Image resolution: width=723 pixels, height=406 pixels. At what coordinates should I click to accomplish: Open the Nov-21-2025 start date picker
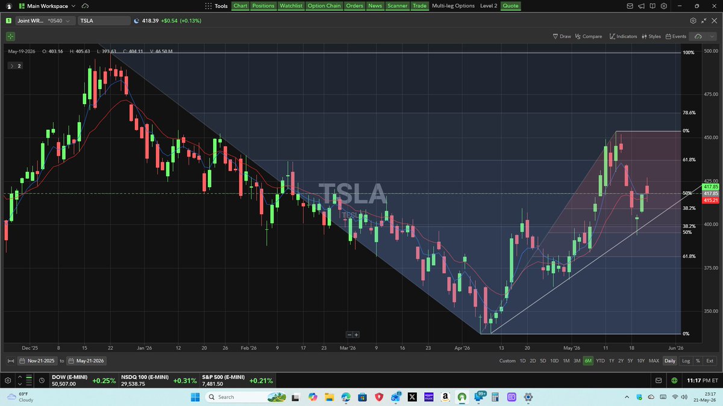[x=37, y=361]
